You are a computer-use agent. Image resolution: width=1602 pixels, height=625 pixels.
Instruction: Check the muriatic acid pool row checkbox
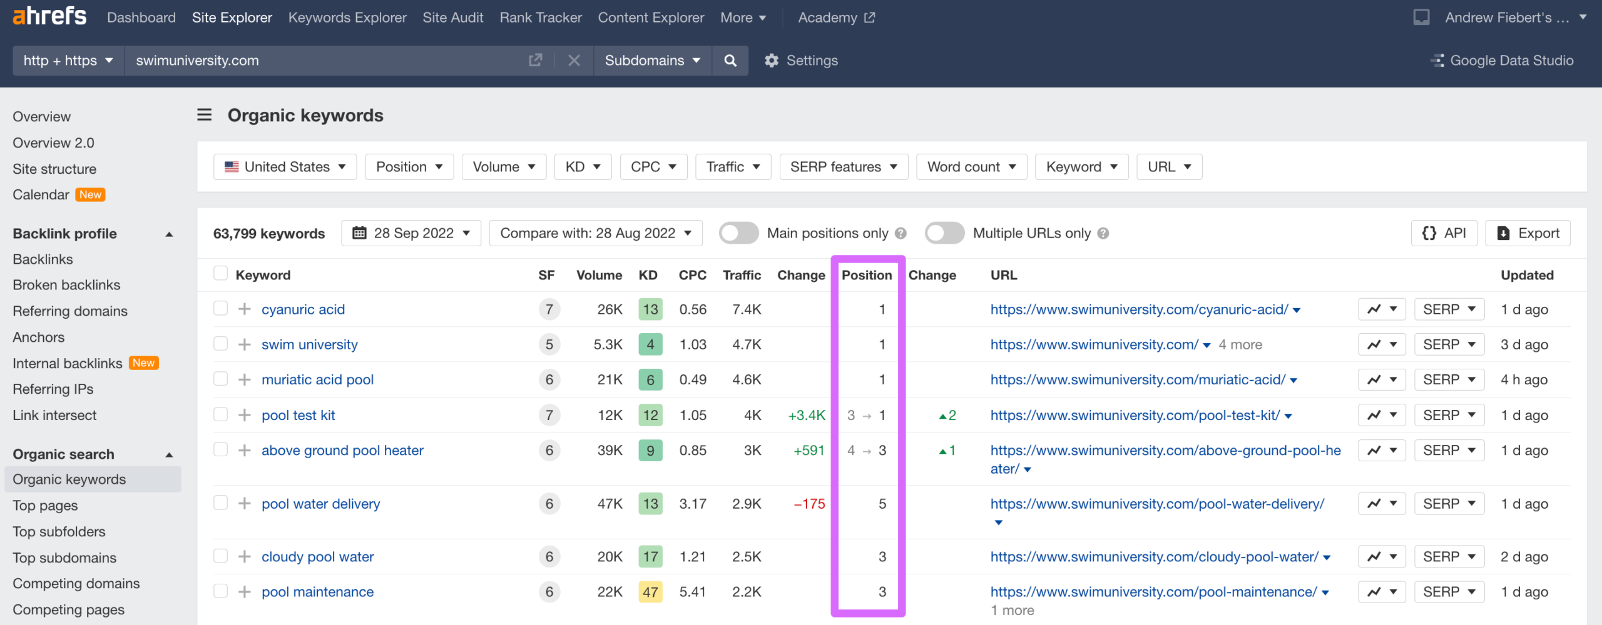click(220, 378)
